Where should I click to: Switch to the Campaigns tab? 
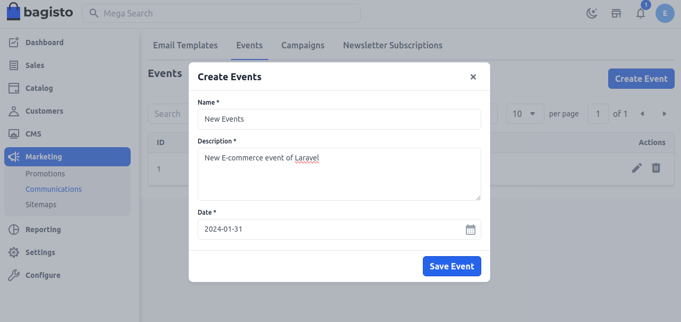click(303, 45)
